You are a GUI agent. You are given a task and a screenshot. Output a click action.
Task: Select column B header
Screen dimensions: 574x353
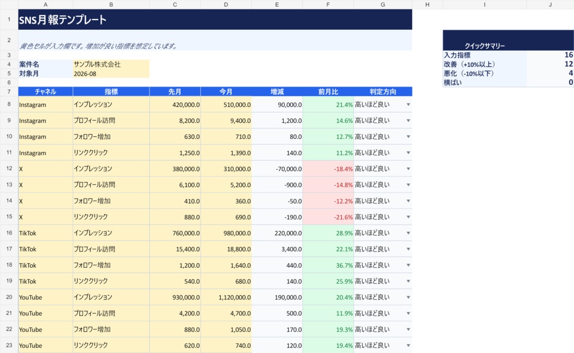coord(111,4)
